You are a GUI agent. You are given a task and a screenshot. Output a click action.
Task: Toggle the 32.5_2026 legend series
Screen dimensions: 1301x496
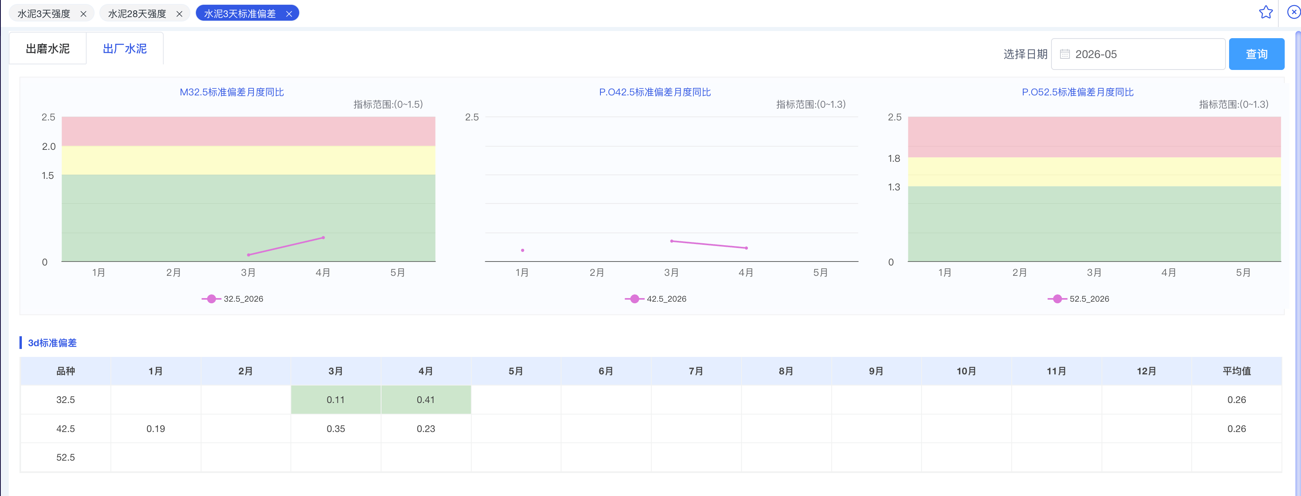pos(232,299)
